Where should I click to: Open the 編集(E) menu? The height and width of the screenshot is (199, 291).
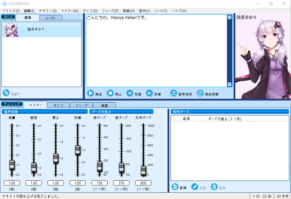click(x=29, y=11)
